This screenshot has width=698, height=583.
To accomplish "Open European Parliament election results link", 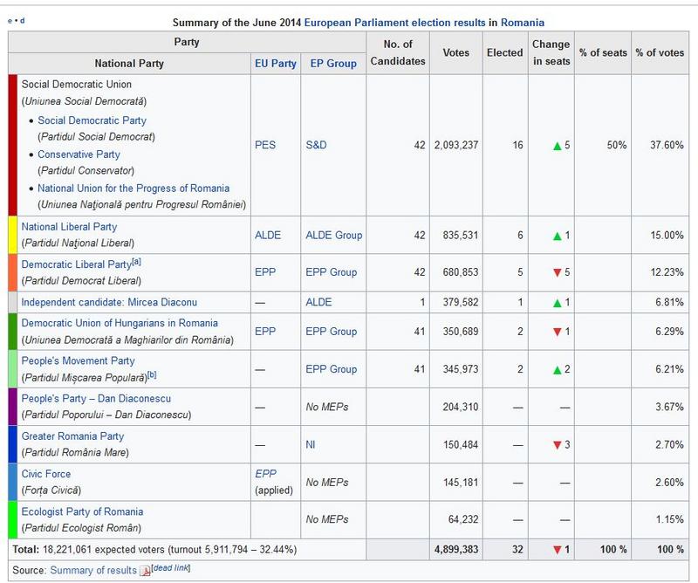I will (394, 23).
